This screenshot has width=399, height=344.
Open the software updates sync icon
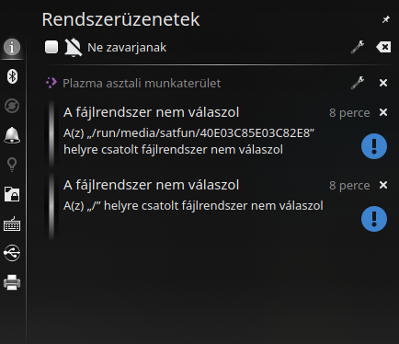click(x=12, y=106)
